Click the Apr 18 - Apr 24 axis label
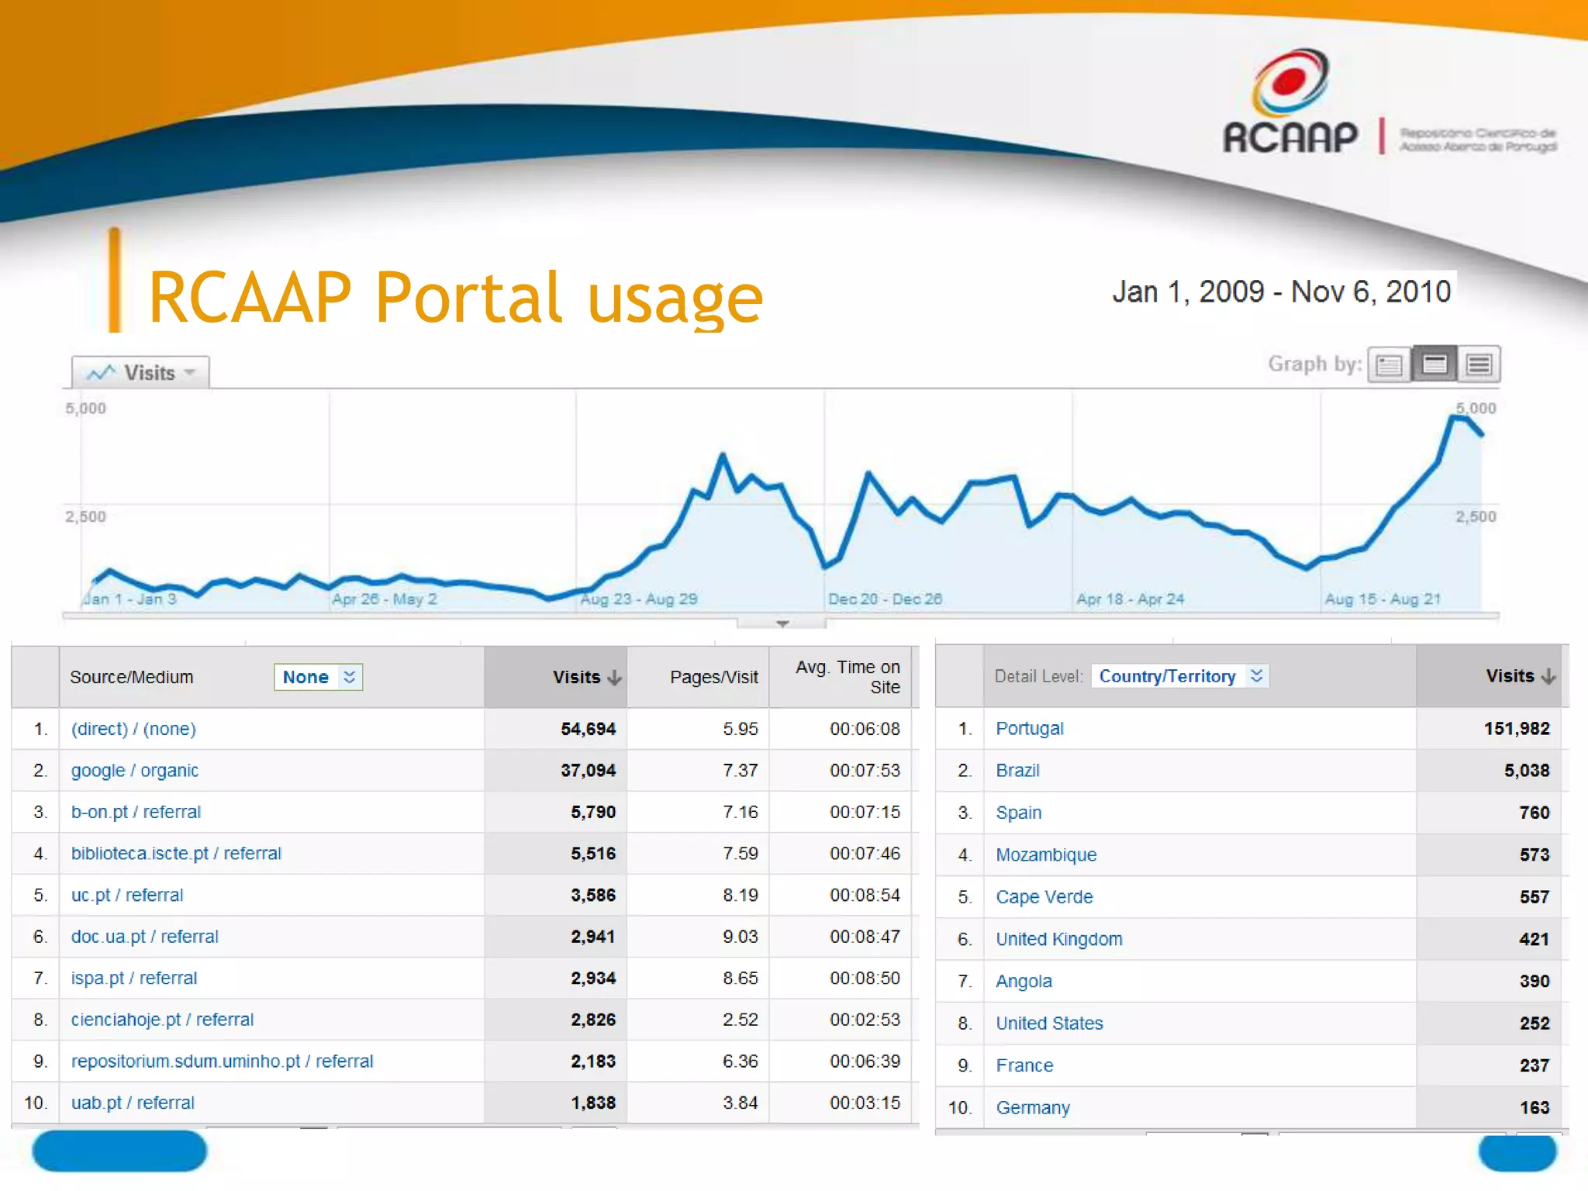Image resolution: width=1588 pixels, height=1191 pixels. (1131, 599)
